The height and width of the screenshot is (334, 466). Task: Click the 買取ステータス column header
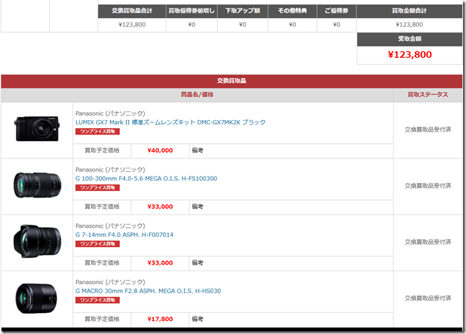[x=427, y=95]
